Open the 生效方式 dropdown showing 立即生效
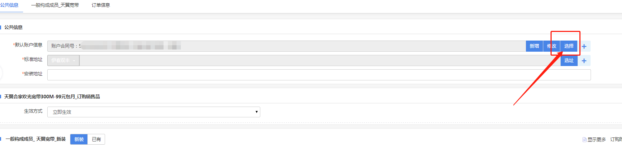Screen dimensions: 622x145 coord(154,112)
